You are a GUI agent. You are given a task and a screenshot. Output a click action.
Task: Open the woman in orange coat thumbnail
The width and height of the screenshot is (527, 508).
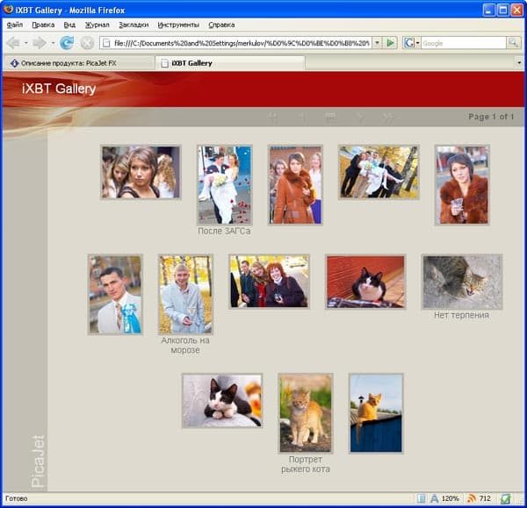pyautogui.click(x=295, y=184)
